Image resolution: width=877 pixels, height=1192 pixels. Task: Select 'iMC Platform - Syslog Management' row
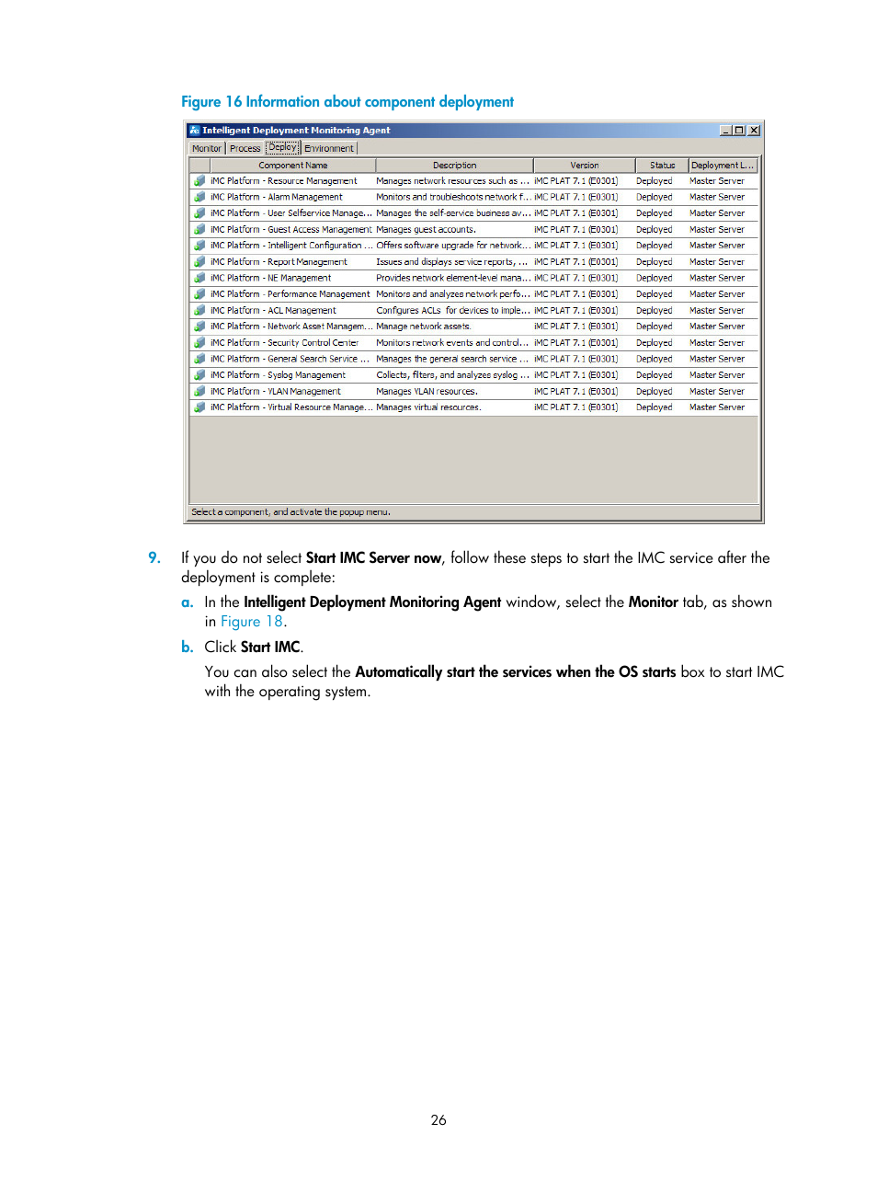[473, 375]
